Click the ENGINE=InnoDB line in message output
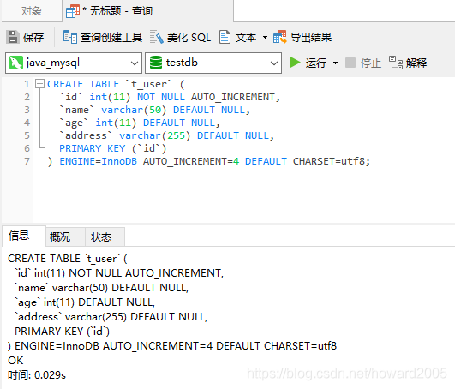 [x=172, y=346]
